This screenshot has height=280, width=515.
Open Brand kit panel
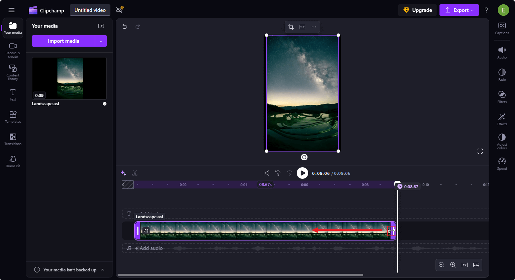coord(13,162)
